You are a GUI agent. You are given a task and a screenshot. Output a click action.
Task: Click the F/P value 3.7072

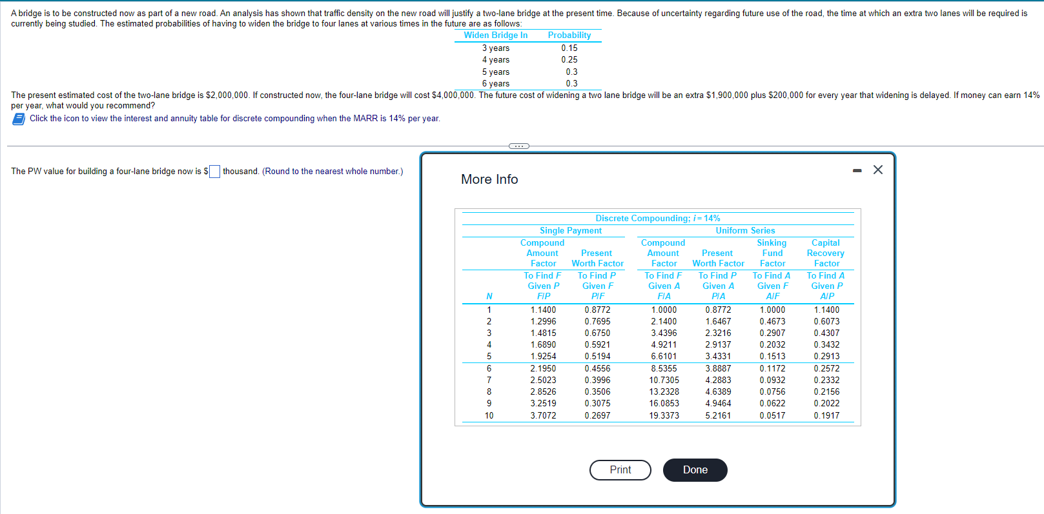[x=543, y=416]
